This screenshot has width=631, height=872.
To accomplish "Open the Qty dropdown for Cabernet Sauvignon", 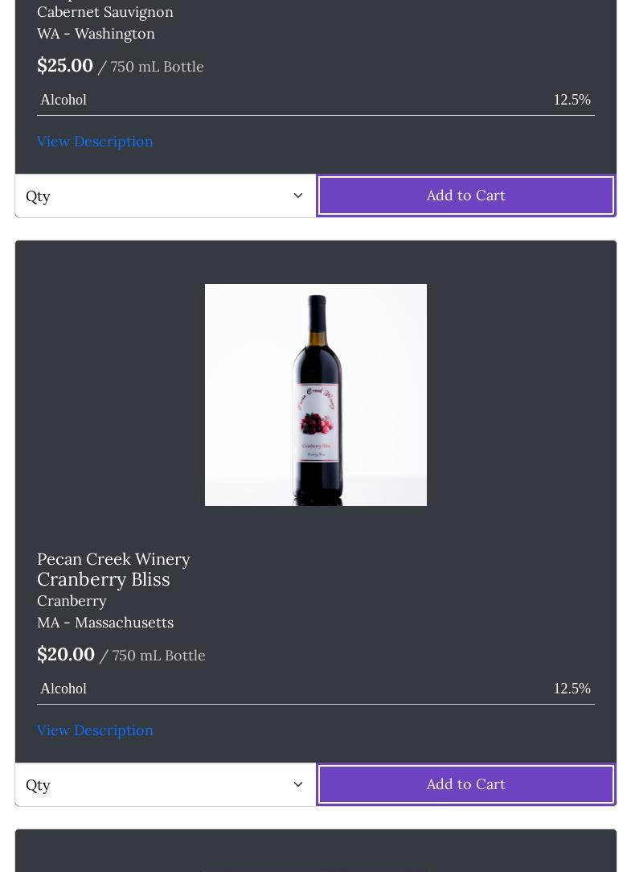I will coord(165,195).
